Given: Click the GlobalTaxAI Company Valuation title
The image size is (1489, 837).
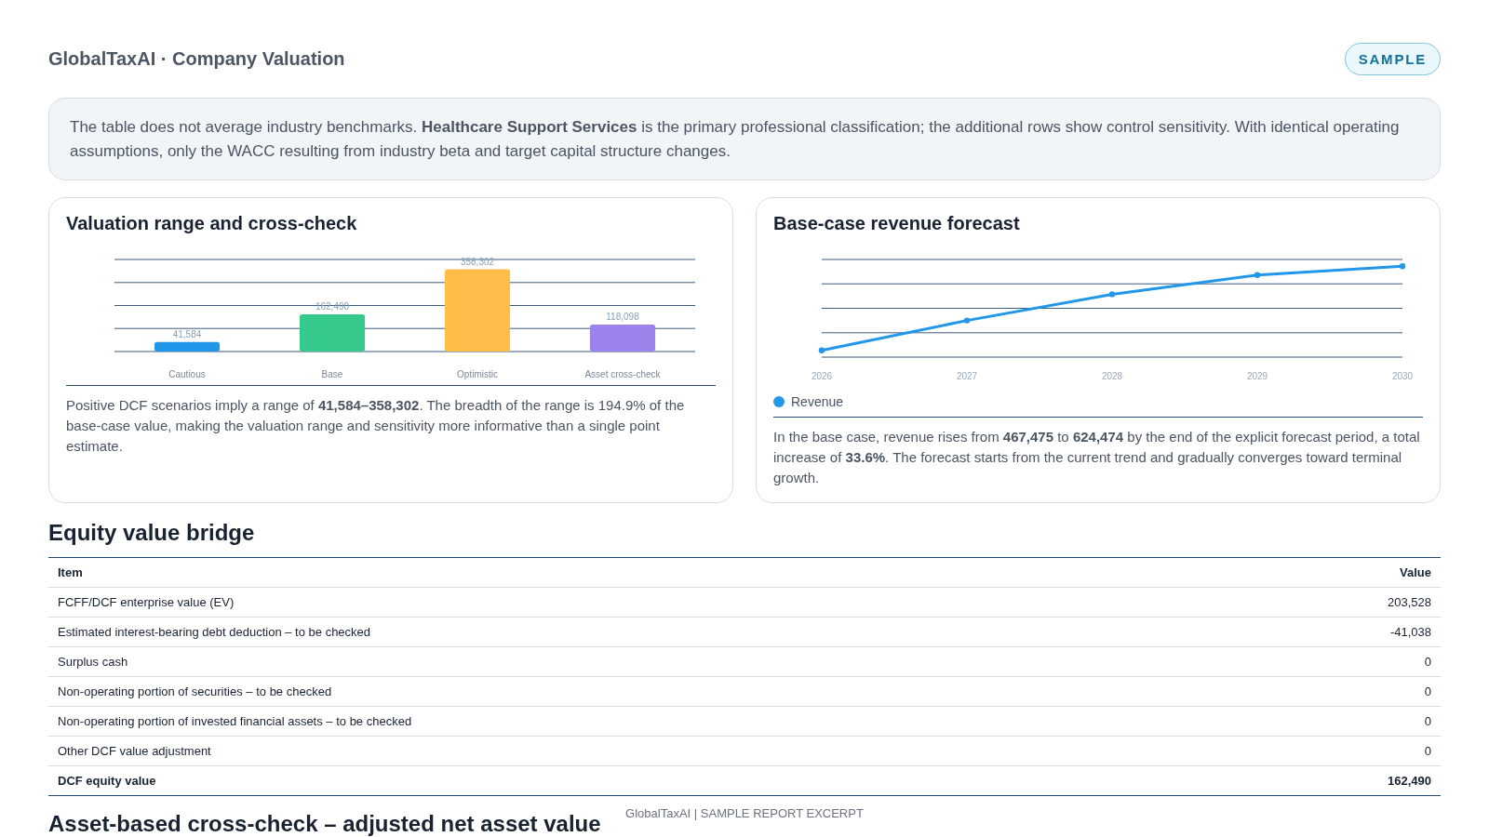Looking at the screenshot, I should [x=196, y=59].
